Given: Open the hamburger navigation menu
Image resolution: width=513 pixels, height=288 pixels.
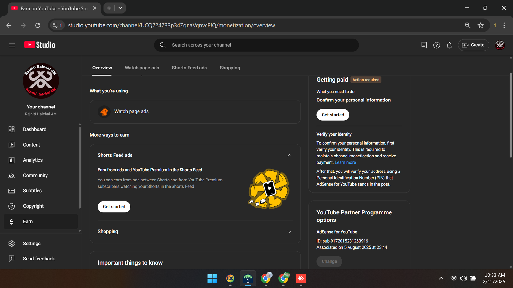Looking at the screenshot, I should (12, 45).
